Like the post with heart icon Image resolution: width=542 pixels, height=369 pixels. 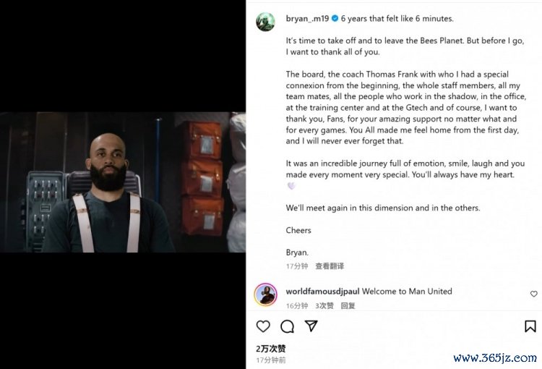click(263, 326)
